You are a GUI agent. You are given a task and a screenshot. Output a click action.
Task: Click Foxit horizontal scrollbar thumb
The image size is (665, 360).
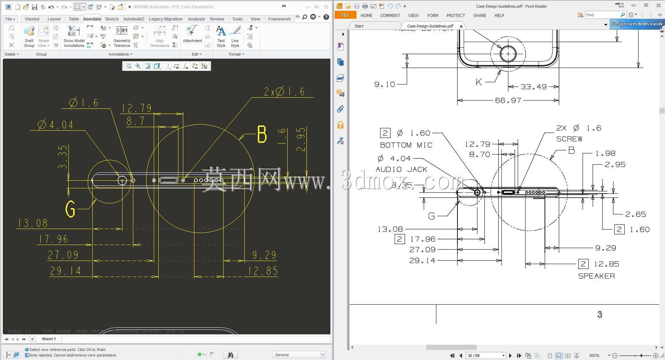[x=451, y=347]
